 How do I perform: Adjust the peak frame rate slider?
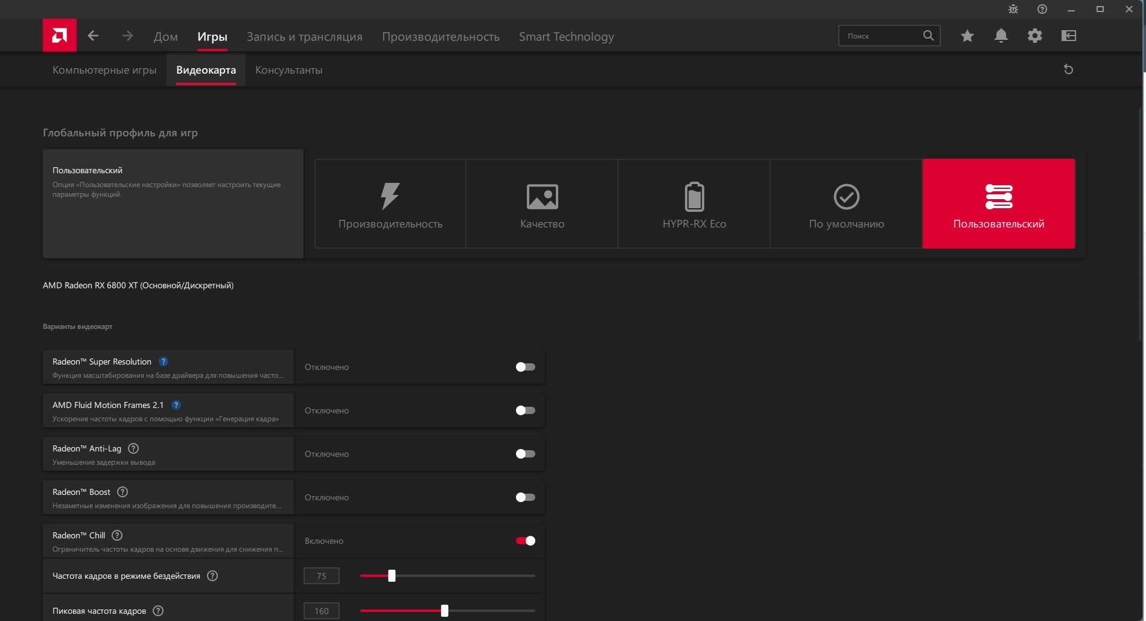point(447,611)
